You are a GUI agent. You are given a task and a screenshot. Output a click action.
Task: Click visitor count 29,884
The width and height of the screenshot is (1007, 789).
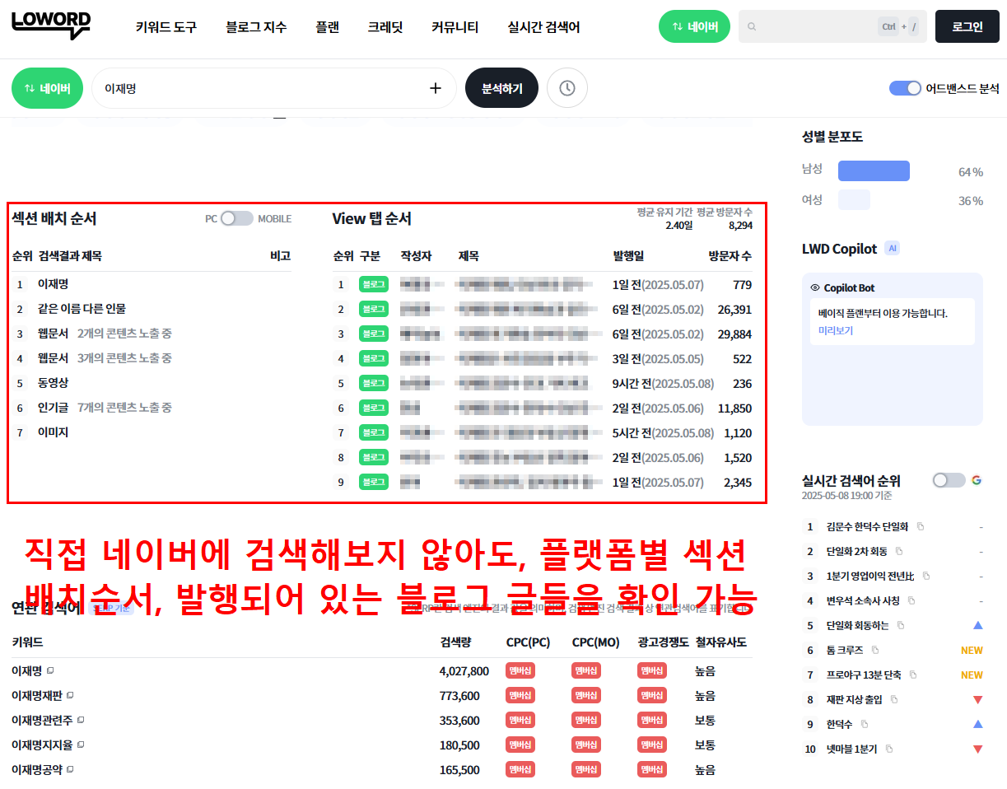tap(735, 334)
